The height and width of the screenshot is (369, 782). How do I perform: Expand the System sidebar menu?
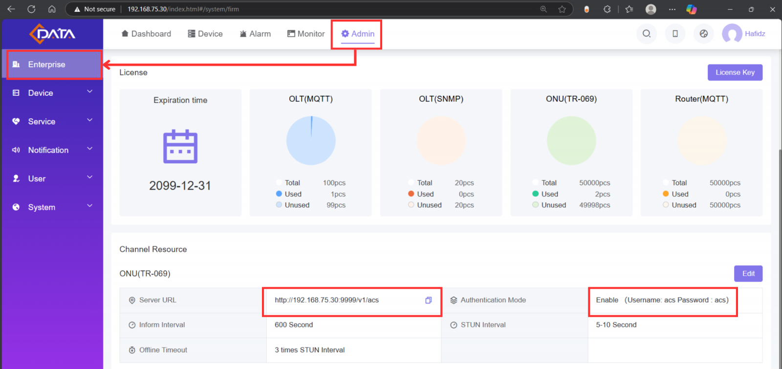coord(52,207)
